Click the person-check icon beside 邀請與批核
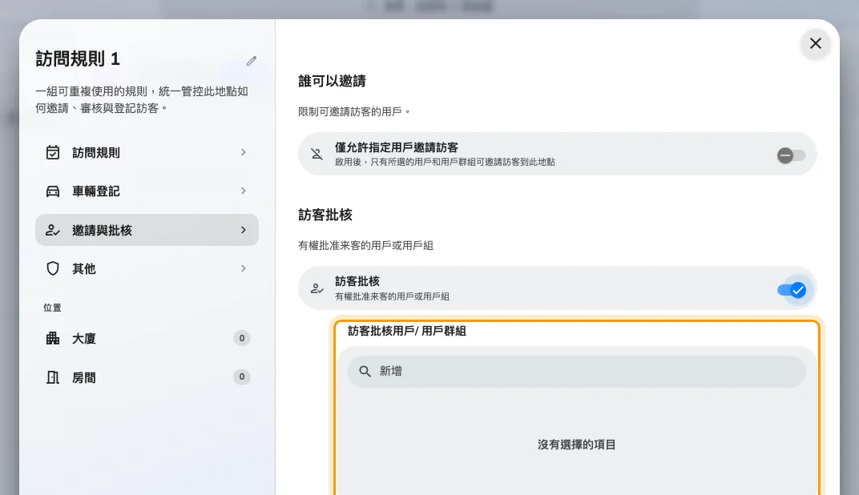 [53, 230]
